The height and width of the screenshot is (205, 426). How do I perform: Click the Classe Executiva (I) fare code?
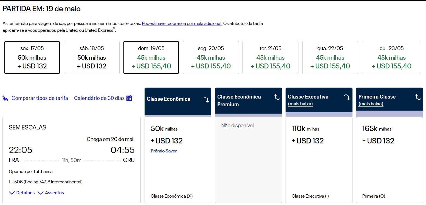(x=310, y=196)
